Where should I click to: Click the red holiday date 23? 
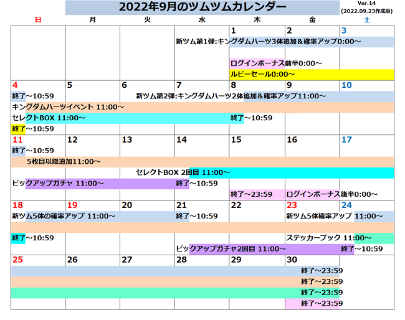point(291,205)
